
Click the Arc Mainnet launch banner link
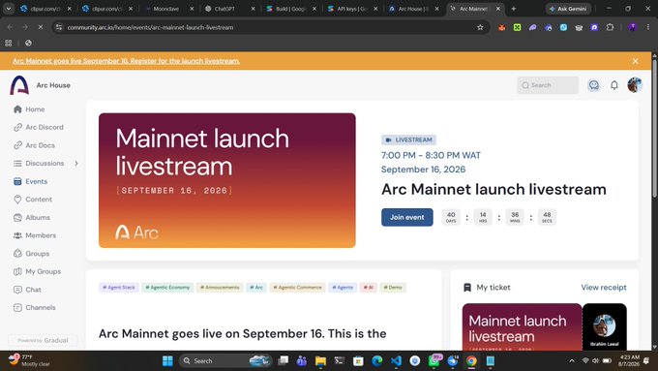pos(127,61)
